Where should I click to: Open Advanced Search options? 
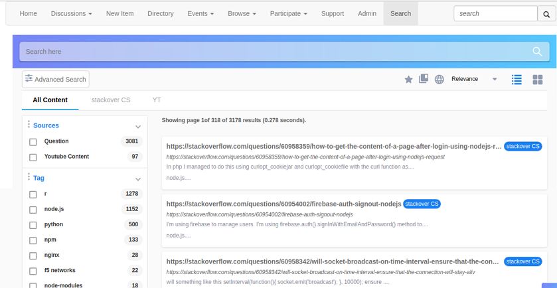coord(56,79)
